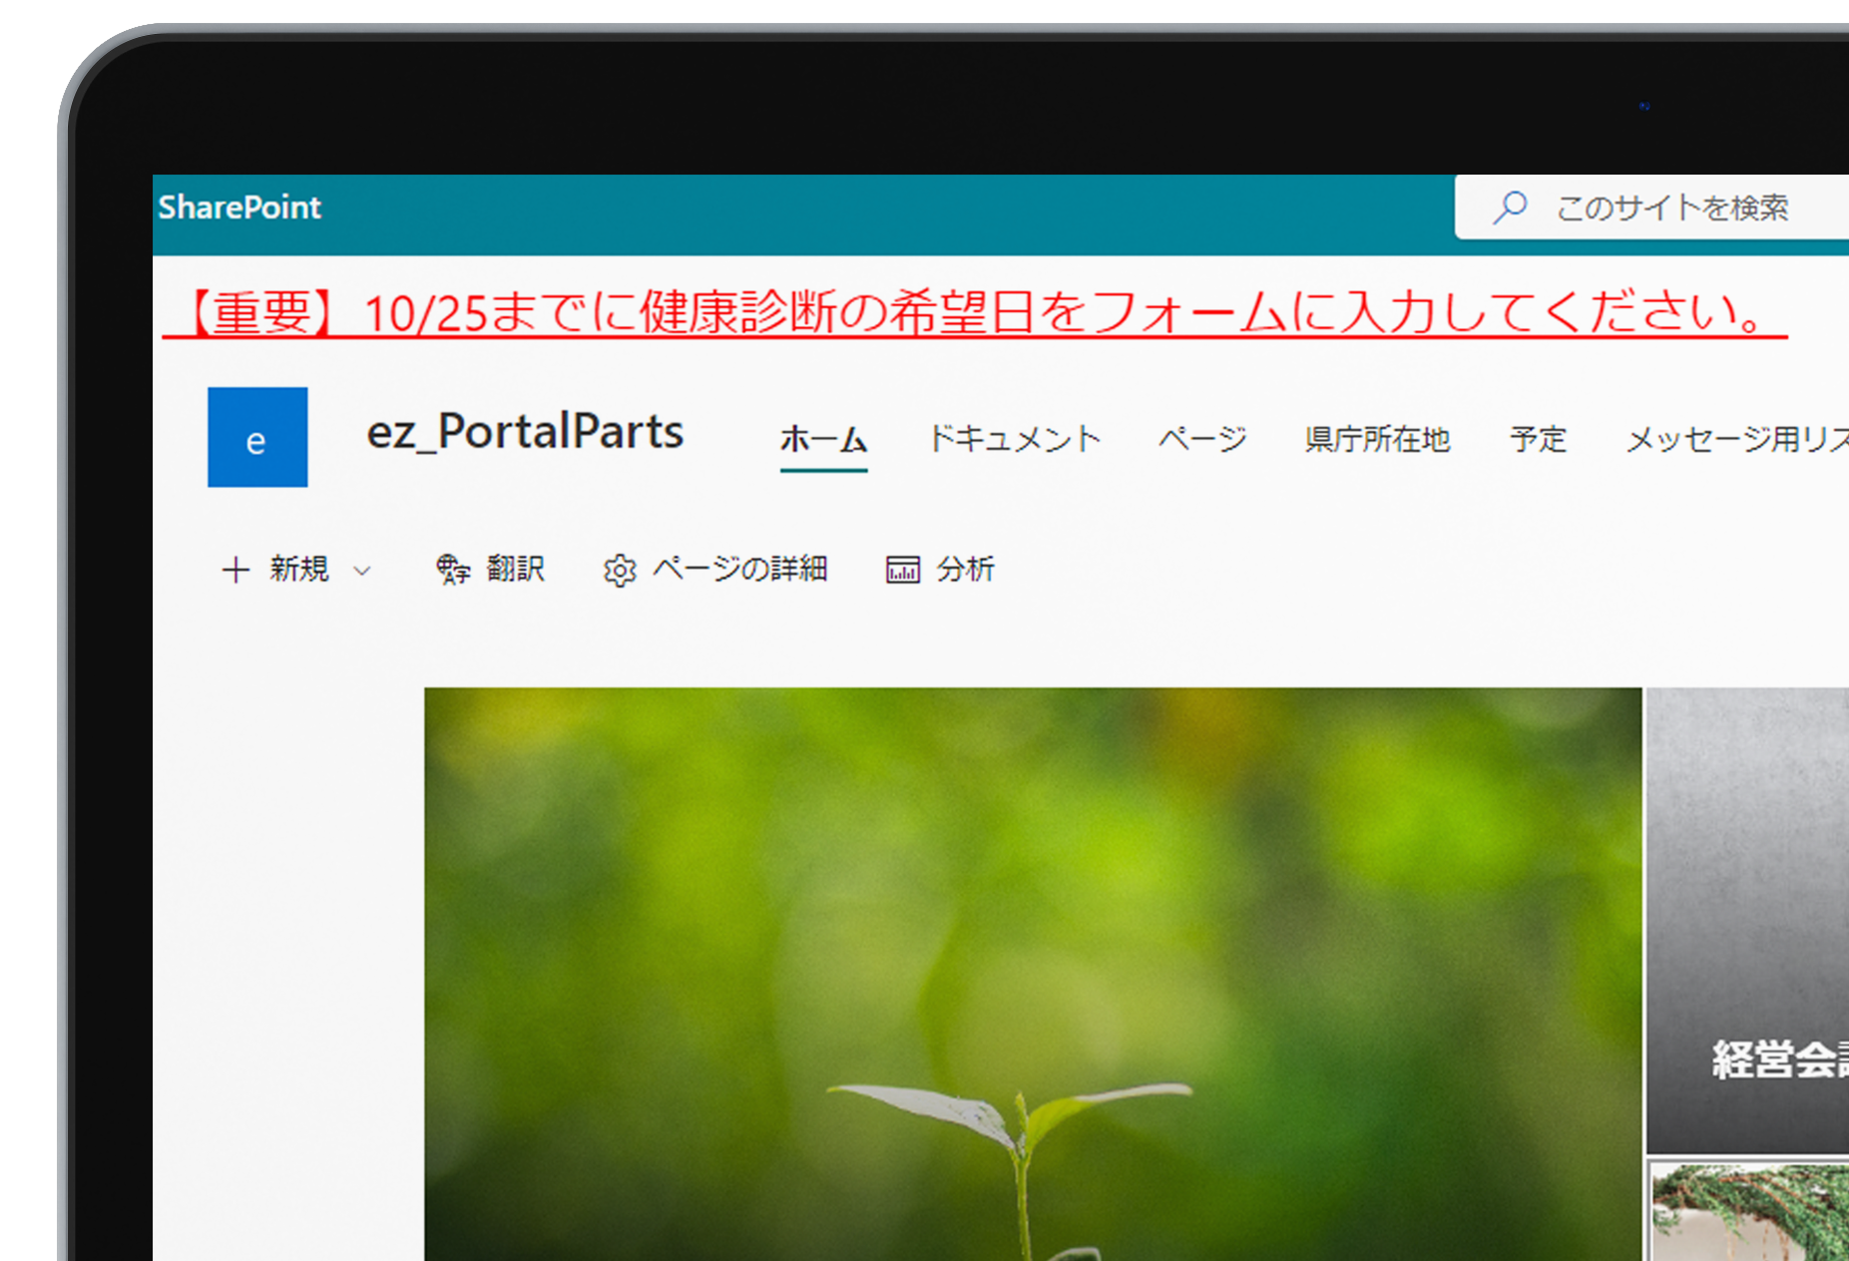
Task: Expand the 新規 dropdown chevron
Action: (x=362, y=571)
